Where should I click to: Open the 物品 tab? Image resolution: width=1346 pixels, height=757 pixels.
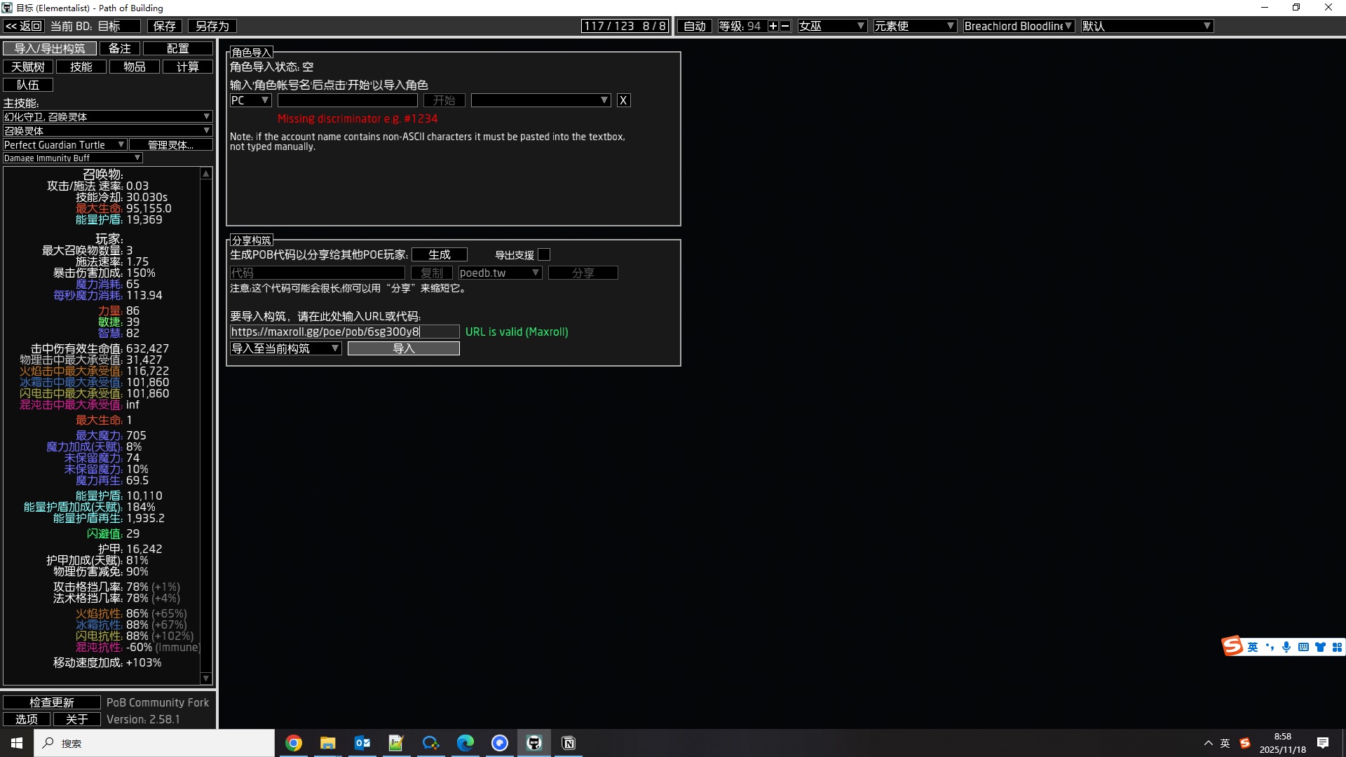(134, 67)
